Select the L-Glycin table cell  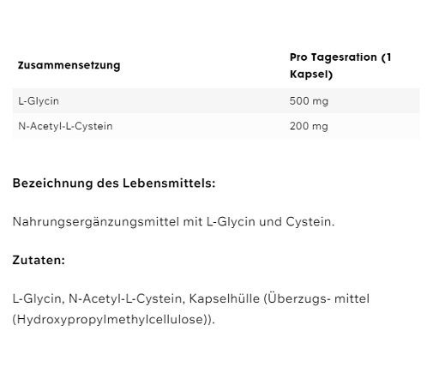(39, 101)
